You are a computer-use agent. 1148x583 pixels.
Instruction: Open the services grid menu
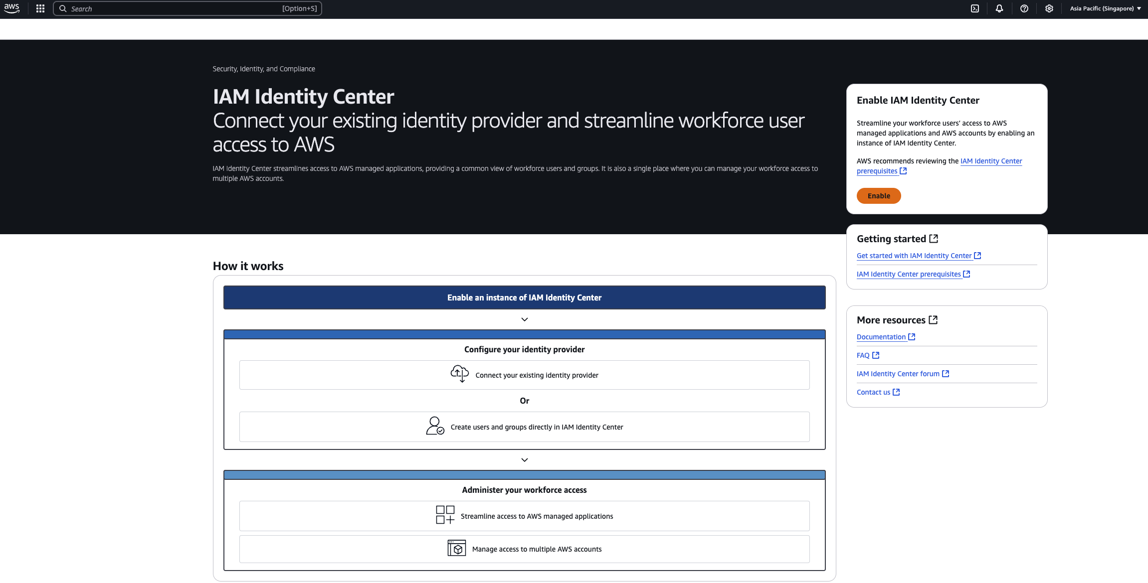[40, 8]
